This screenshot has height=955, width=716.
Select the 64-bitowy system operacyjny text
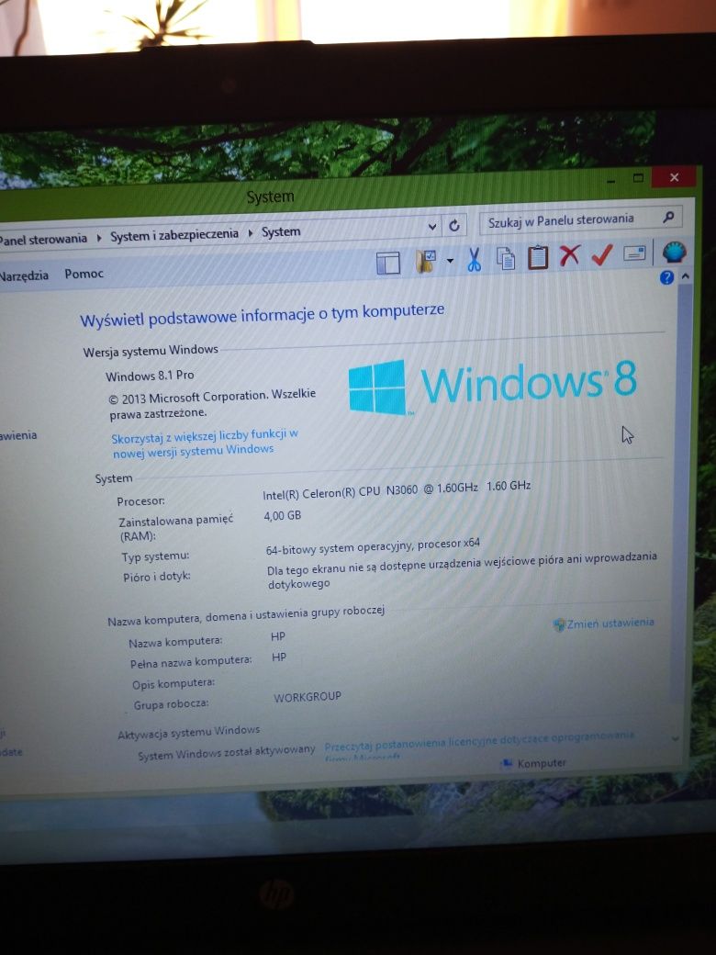tap(373, 545)
